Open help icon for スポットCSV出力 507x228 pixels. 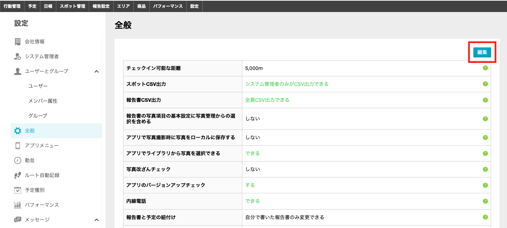click(x=485, y=84)
